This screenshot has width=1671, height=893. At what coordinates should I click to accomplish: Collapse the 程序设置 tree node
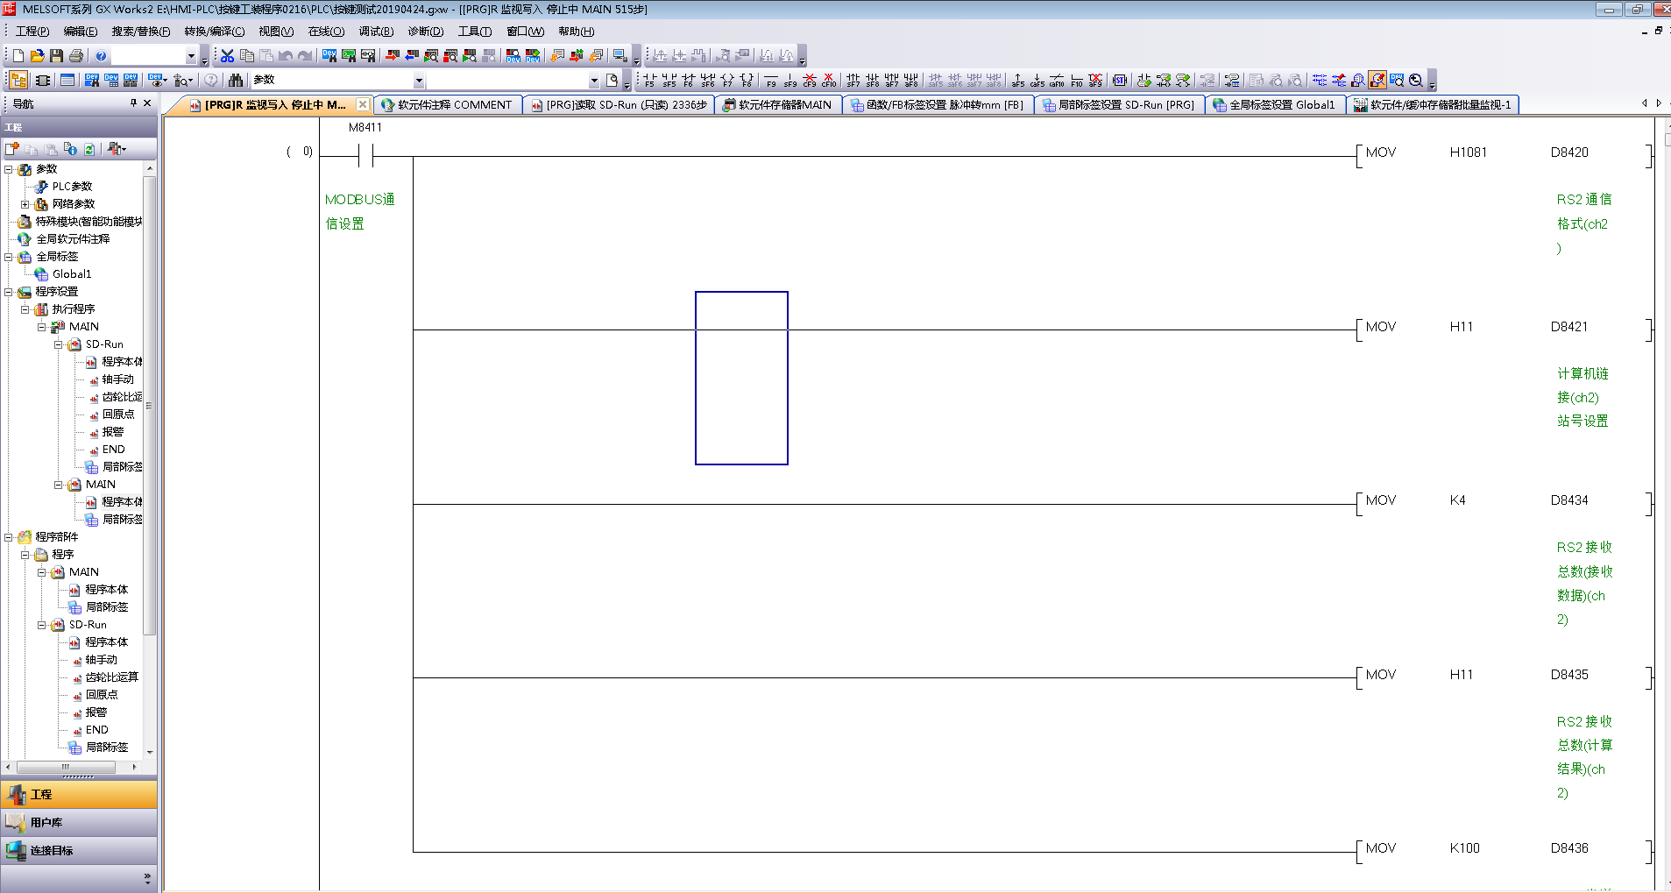(9, 292)
